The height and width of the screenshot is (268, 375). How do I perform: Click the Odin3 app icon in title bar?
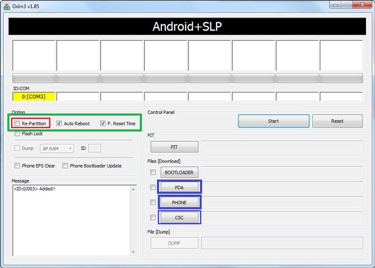(7, 6)
